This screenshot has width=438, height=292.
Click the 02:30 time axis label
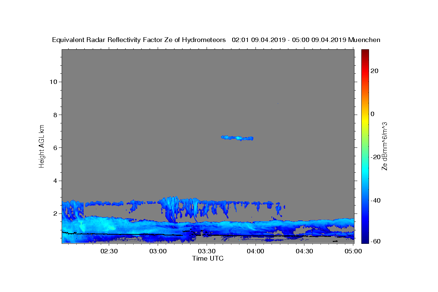click(109, 251)
